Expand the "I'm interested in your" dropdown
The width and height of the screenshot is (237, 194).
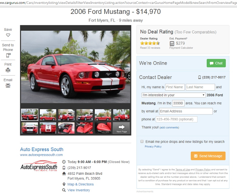point(173,95)
